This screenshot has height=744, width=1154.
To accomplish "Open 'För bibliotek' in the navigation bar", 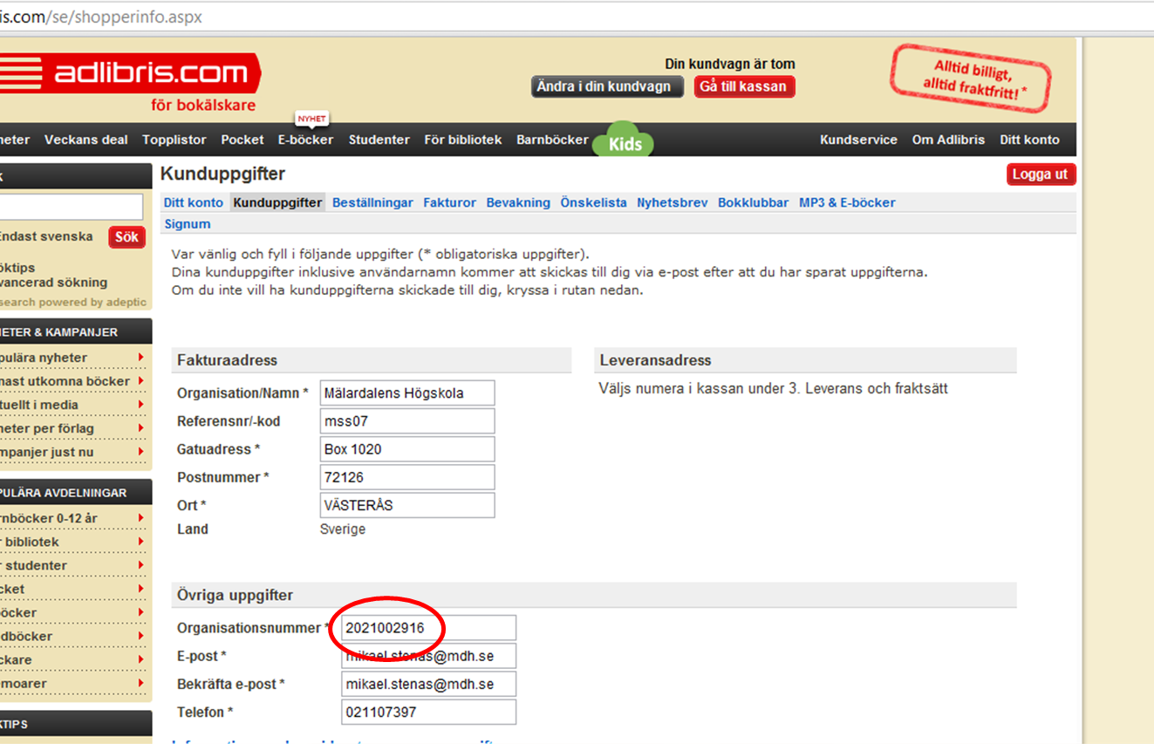I will 463,140.
